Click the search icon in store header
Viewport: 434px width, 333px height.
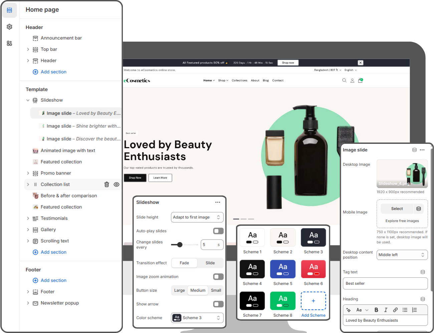click(344, 80)
